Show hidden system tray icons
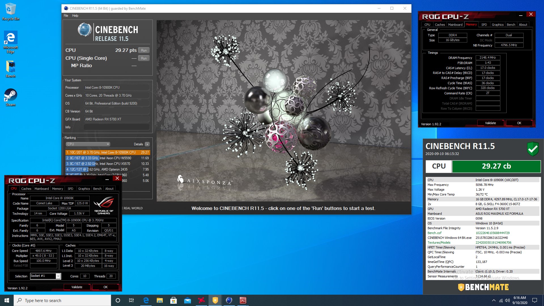 [494, 300]
